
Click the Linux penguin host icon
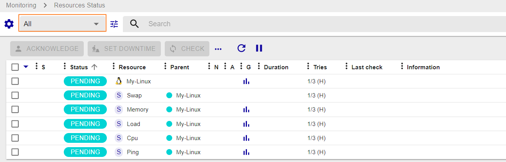pyautogui.click(x=119, y=81)
